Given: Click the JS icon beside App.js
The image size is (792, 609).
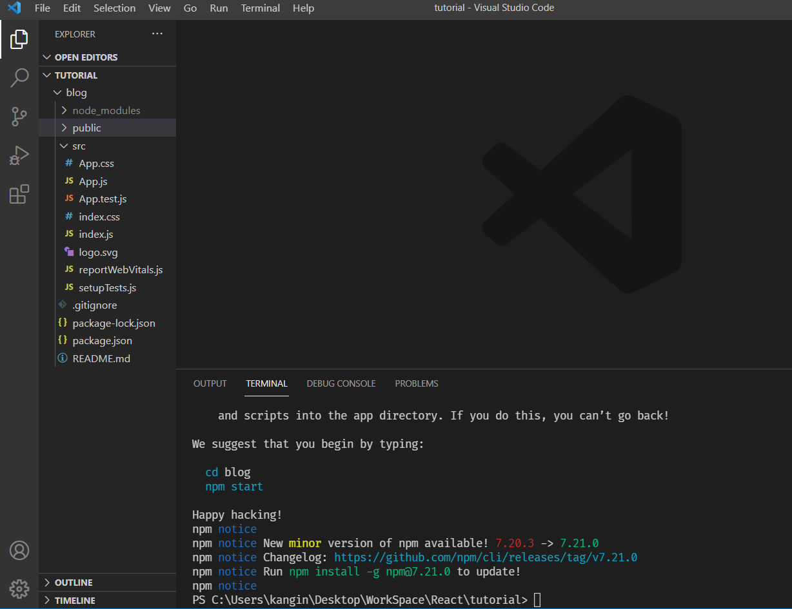Looking at the screenshot, I should point(69,181).
